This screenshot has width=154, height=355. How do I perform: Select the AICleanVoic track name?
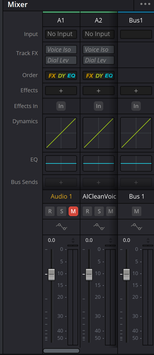pyautogui.click(x=99, y=196)
